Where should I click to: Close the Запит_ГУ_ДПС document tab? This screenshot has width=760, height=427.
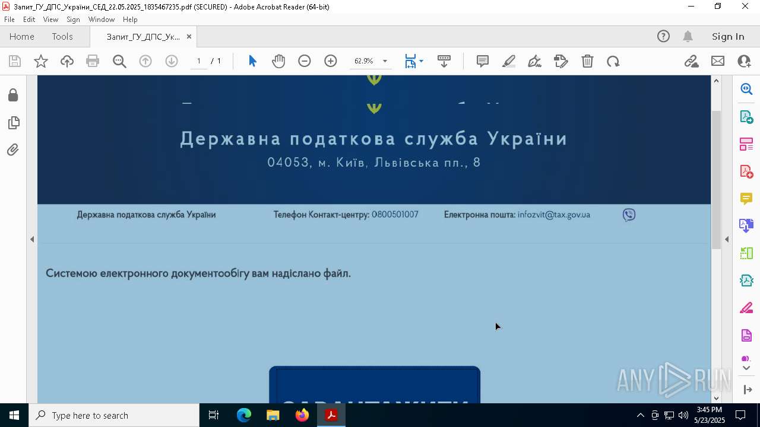[x=189, y=36]
